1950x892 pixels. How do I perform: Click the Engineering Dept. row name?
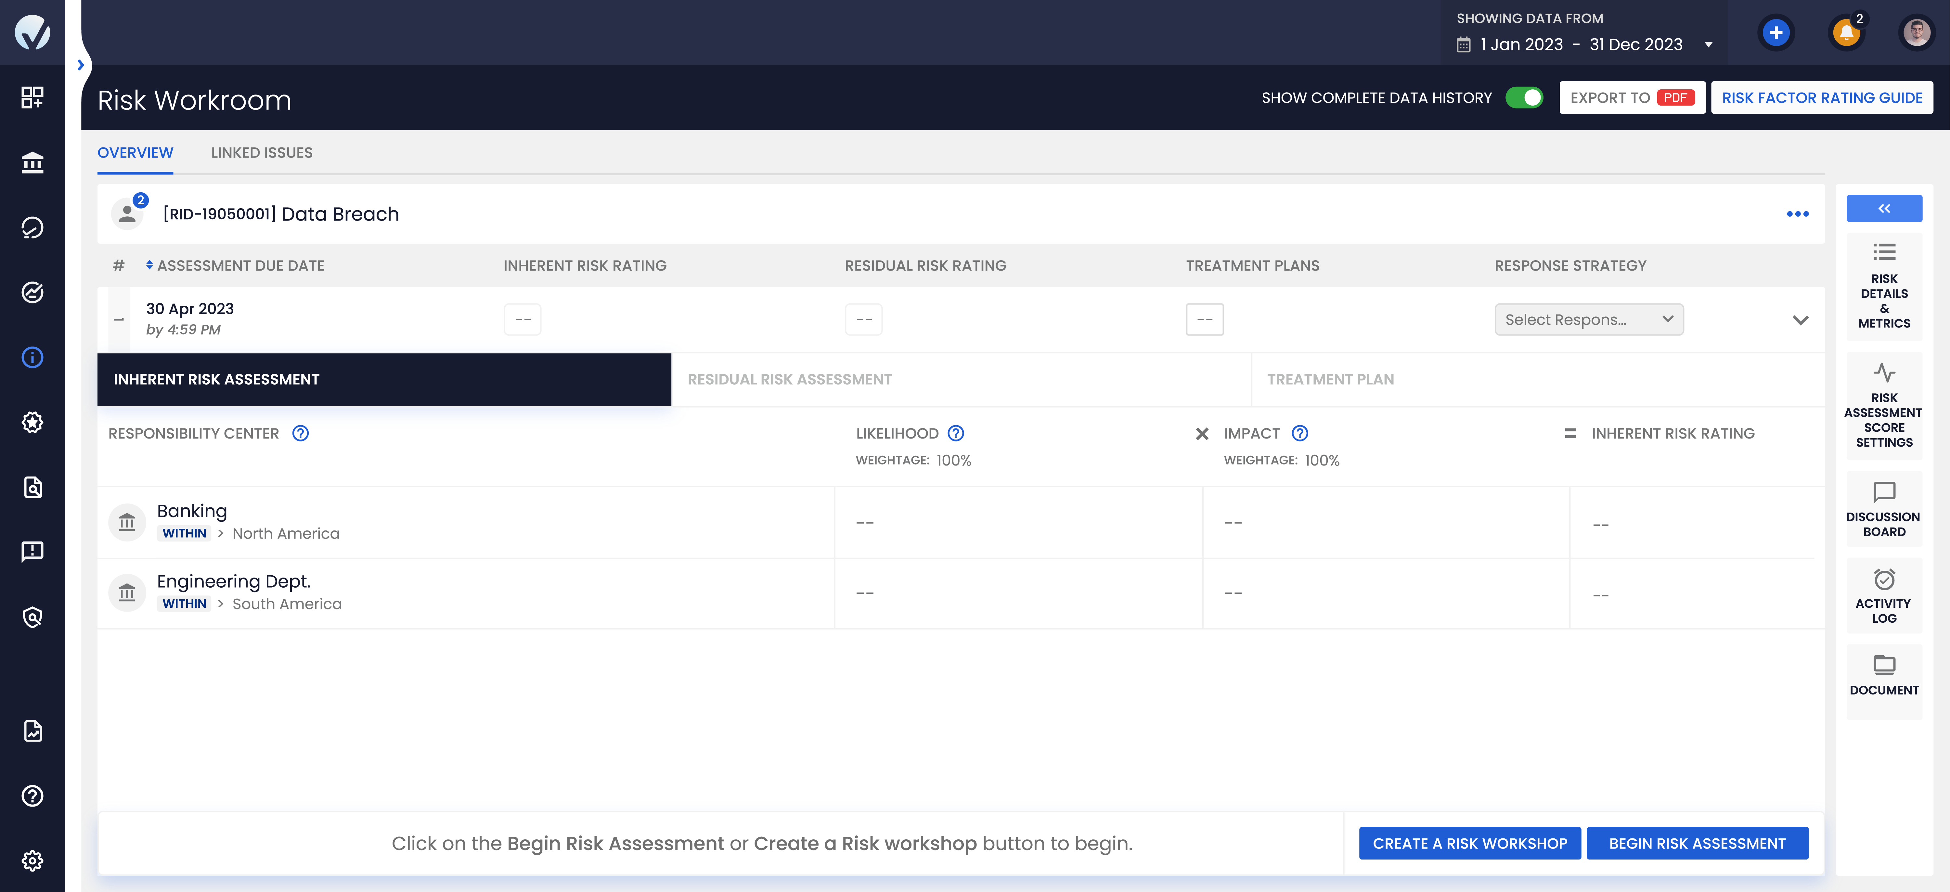click(x=234, y=581)
